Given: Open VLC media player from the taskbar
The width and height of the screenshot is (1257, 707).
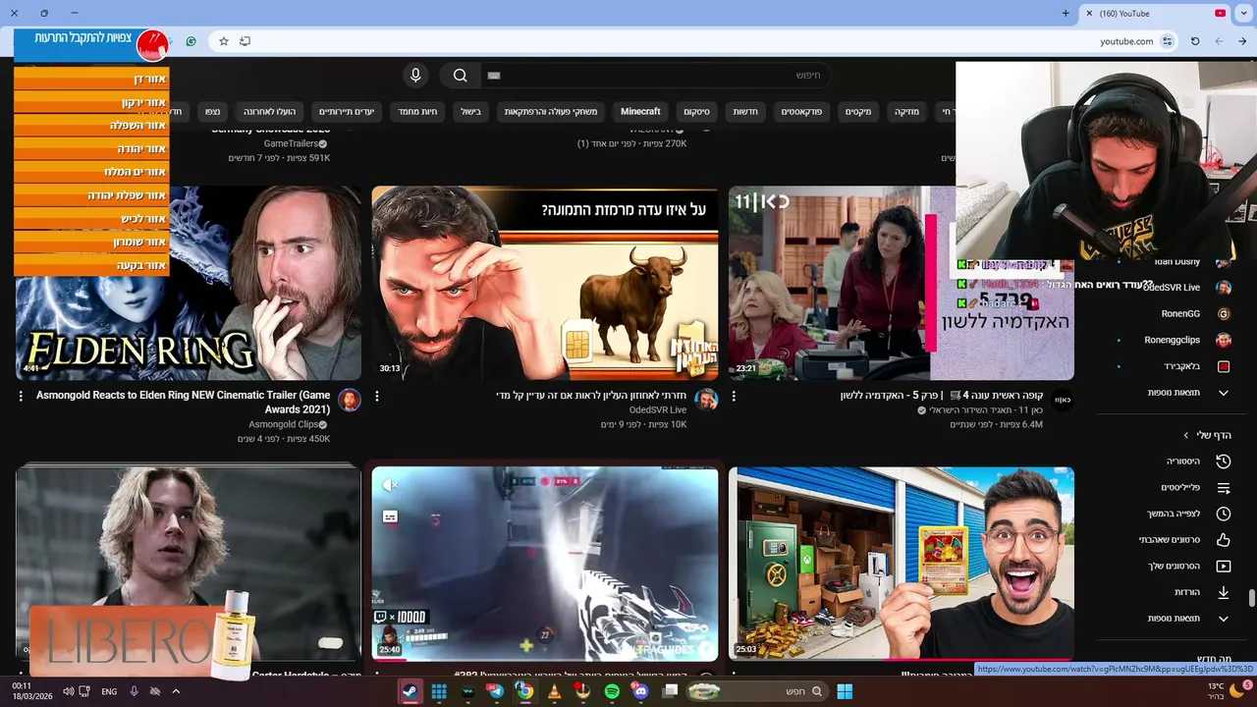Looking at the screenshot, I should [554, 691].
